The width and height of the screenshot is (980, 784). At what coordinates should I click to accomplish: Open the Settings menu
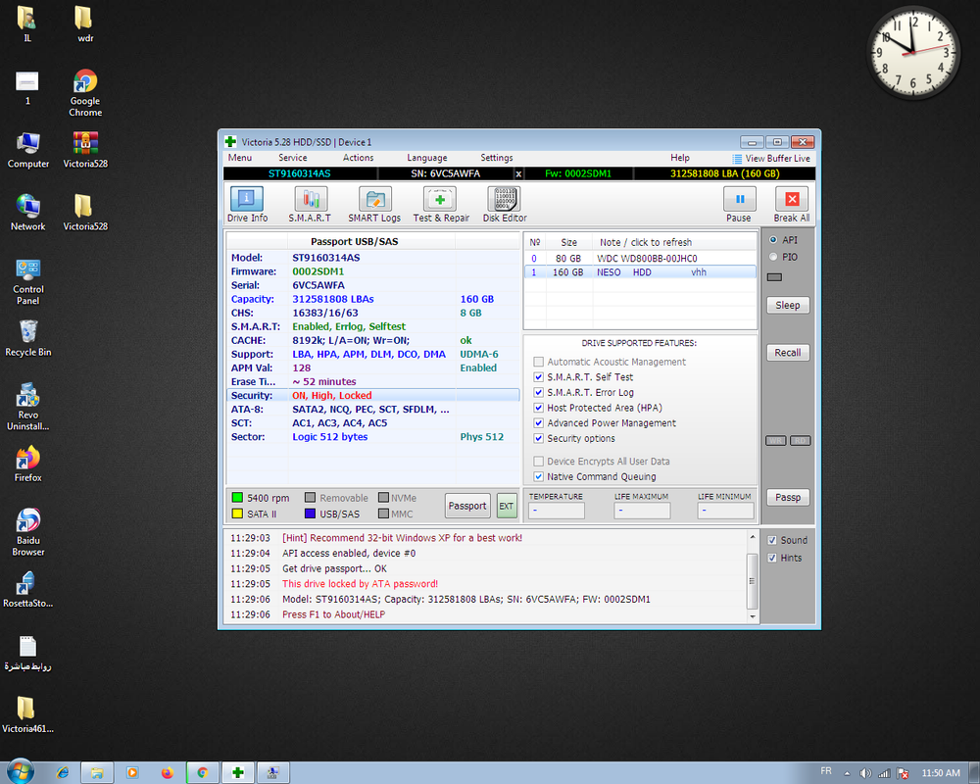[x=497, y=158]
